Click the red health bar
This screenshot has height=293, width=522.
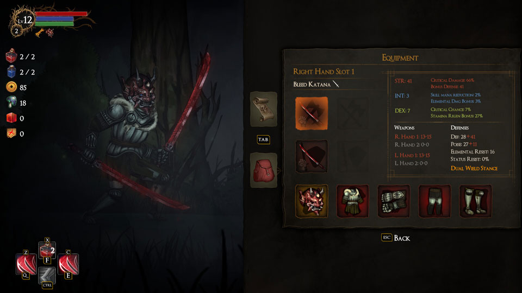point(61,14)
